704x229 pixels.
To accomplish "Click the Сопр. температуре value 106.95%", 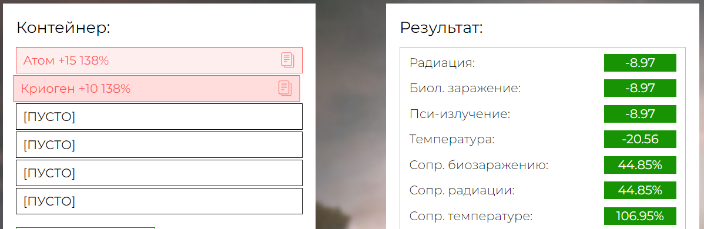I will [x=640, y=216].
